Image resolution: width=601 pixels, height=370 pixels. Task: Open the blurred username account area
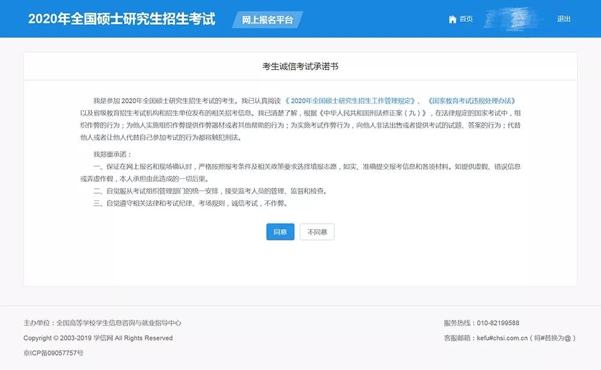tap(514, 19)
